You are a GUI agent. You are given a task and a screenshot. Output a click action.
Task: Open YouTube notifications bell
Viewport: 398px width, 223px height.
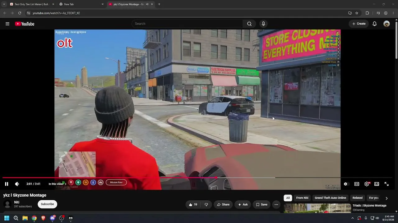tap(375, 24)
